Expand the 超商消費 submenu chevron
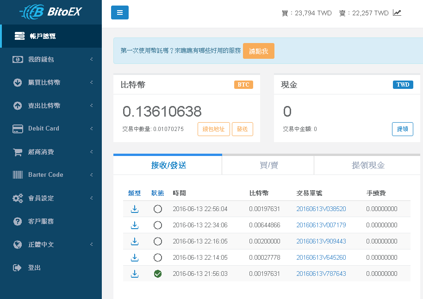 pos(92,152)
